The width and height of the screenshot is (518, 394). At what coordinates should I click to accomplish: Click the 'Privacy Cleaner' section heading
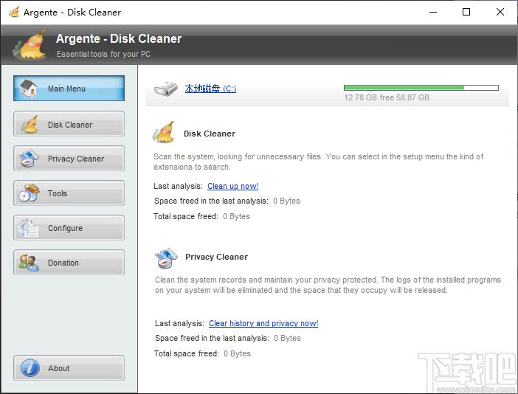[x=216, y=257]
